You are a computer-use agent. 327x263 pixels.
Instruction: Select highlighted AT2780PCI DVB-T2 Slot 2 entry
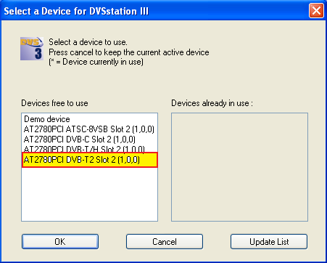click(90, 160)
